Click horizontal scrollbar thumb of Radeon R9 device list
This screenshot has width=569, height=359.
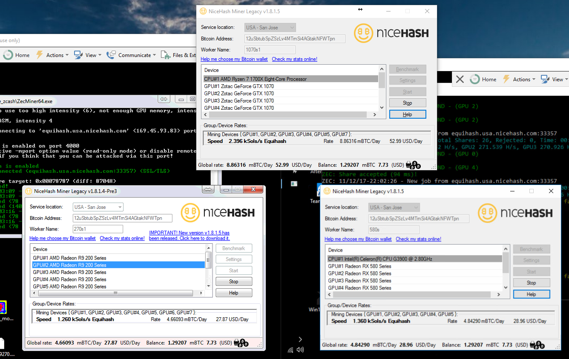[115, 293]
